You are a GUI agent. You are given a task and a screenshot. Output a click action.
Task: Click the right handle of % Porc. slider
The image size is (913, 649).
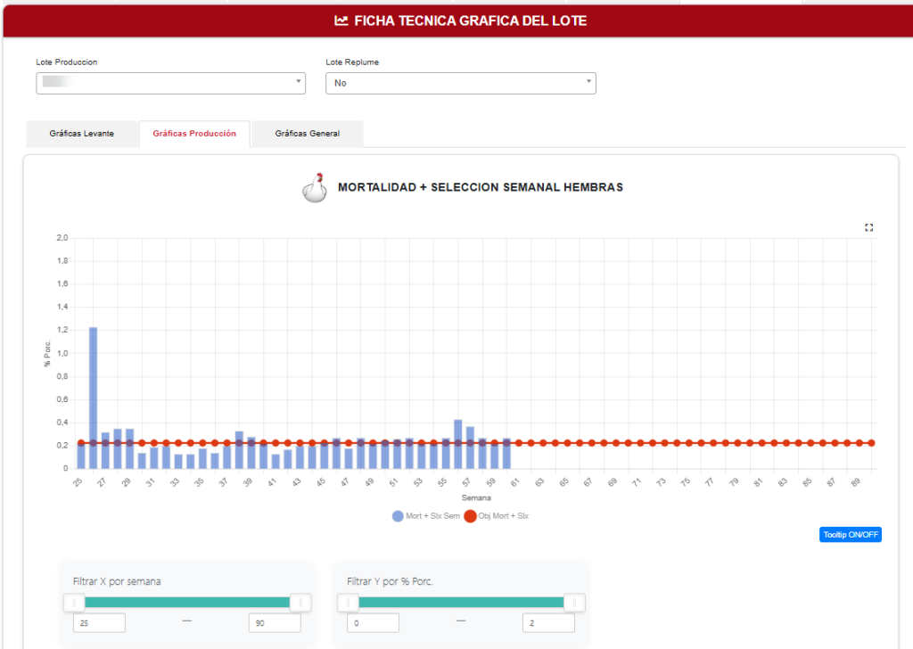(575, 603)
